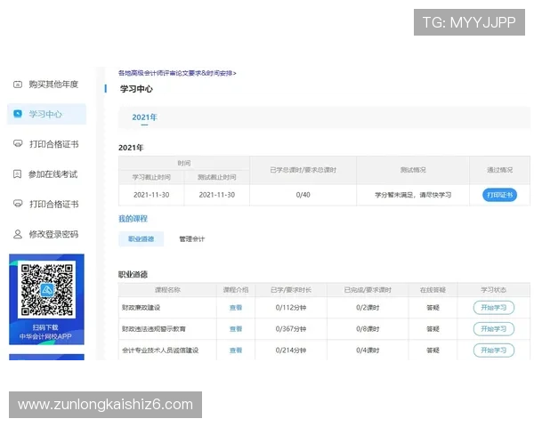This screenshot has width=534, height=427.
Task: Click the 0/4课时 cell
Action: tap(368, 350)
